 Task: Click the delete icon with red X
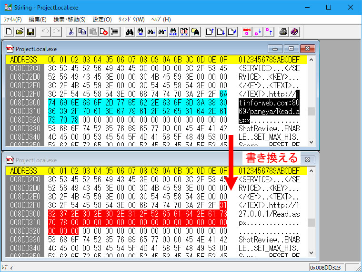click(x=103, y=32)
